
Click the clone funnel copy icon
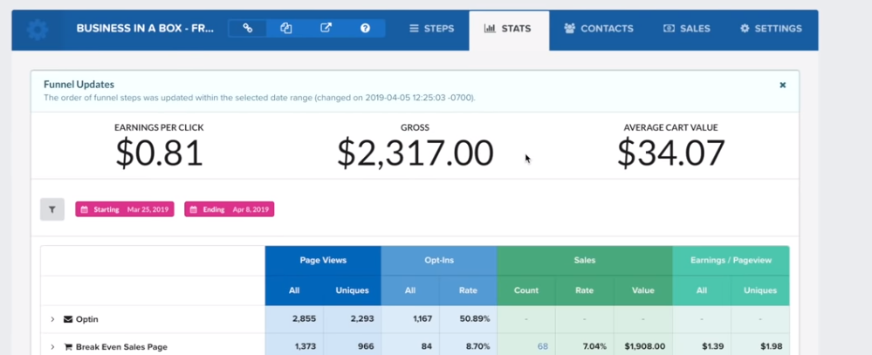click(285, 28)
